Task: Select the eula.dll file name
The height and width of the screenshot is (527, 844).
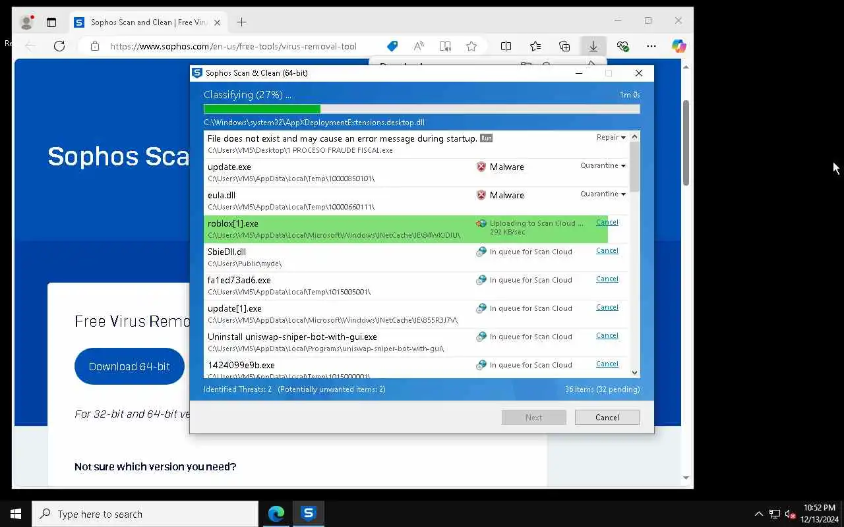Action: [222, 196]
